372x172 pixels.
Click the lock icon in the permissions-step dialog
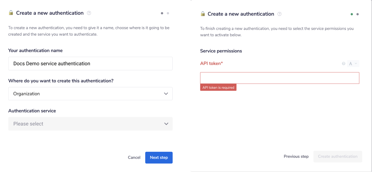point(203,14)
